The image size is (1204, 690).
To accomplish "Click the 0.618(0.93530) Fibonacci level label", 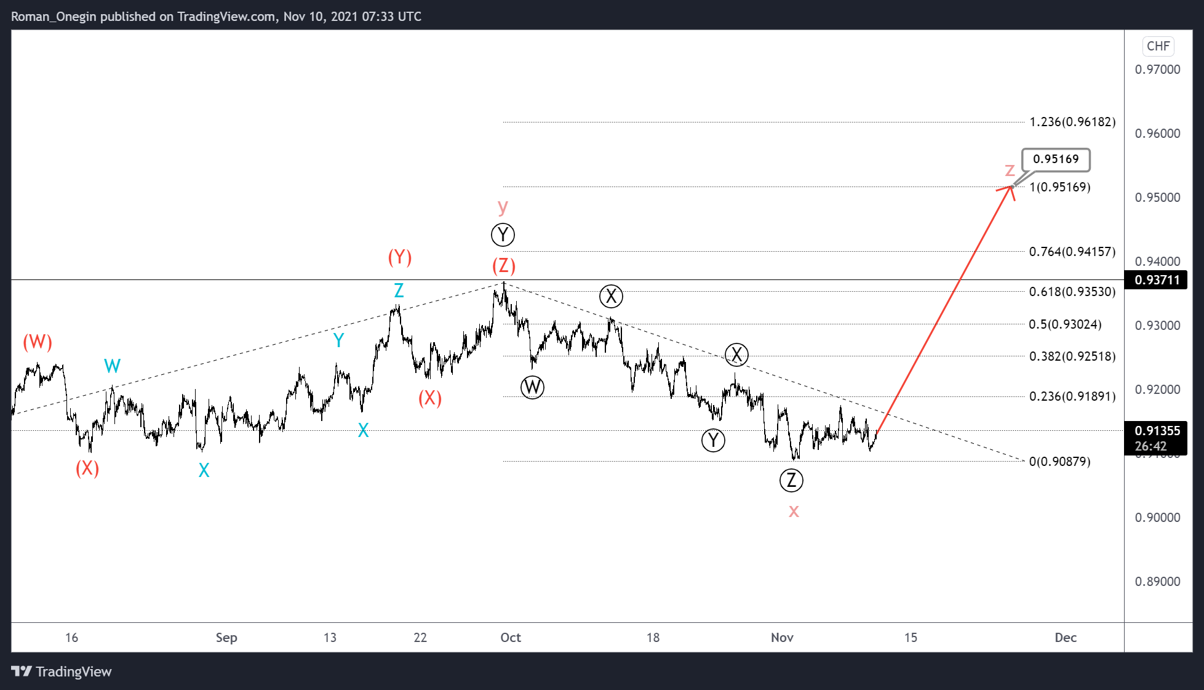I will click(x=1072, y=292).
